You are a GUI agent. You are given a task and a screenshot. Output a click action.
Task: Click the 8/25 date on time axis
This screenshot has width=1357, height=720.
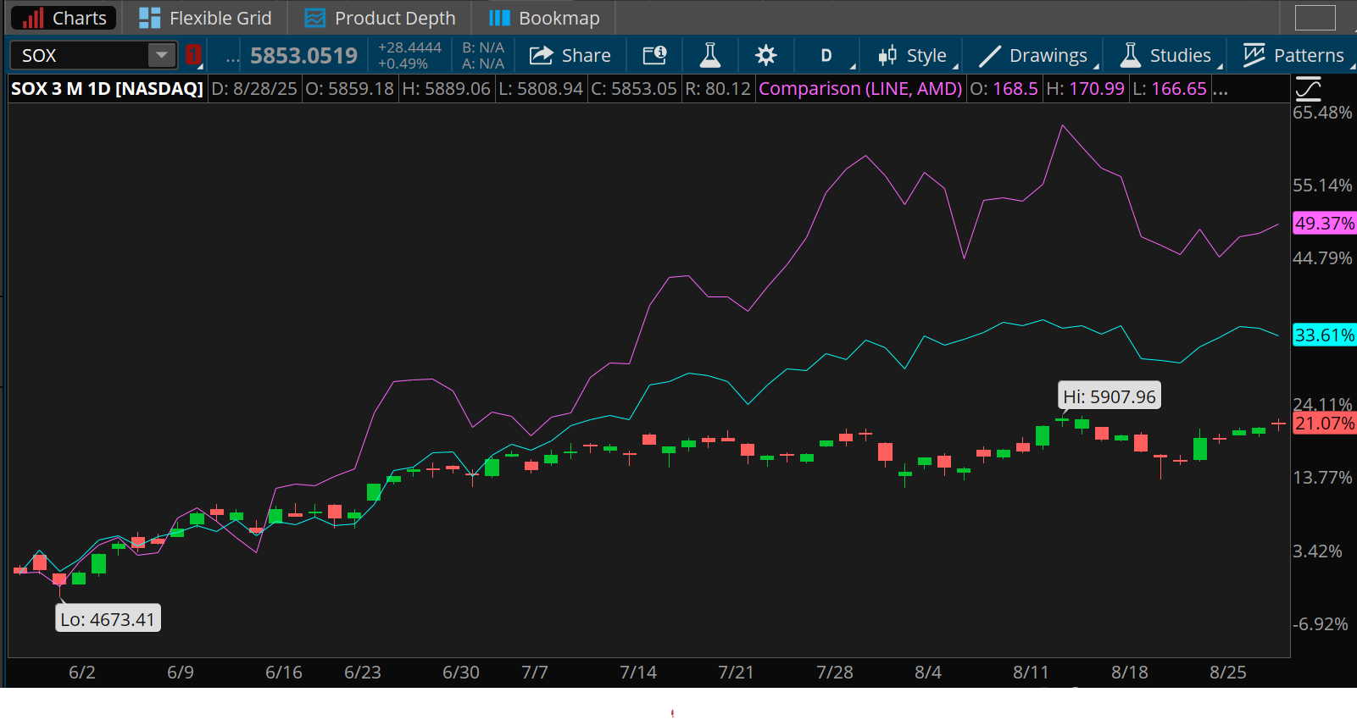click(1228, 673)
